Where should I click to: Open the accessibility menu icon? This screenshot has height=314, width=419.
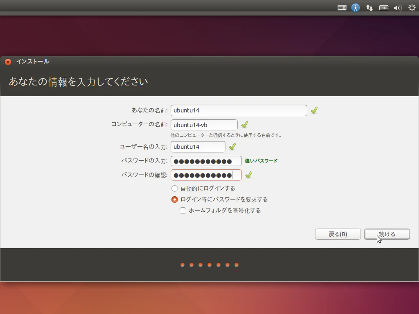356,8
